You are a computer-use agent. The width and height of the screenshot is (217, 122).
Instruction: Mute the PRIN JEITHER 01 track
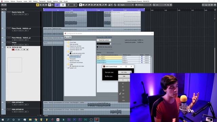pos(8,102)
